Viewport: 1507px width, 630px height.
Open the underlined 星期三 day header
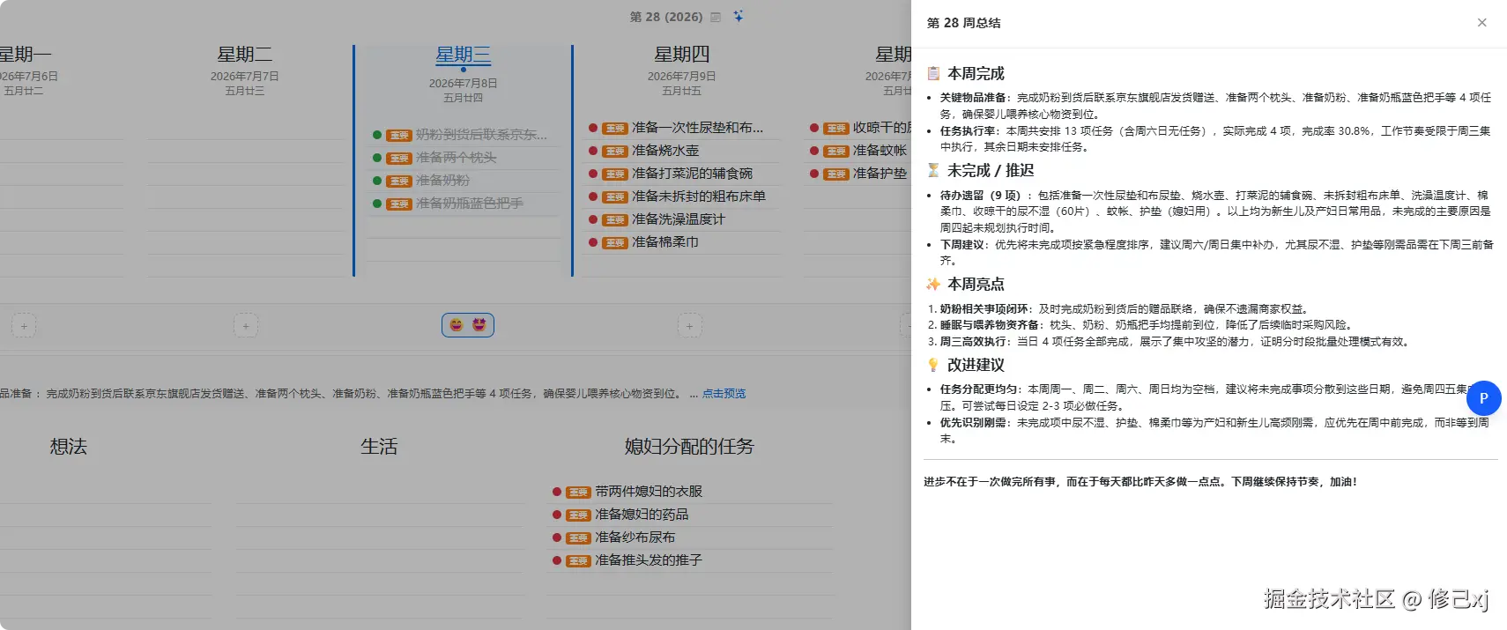(x=463, y=55)
